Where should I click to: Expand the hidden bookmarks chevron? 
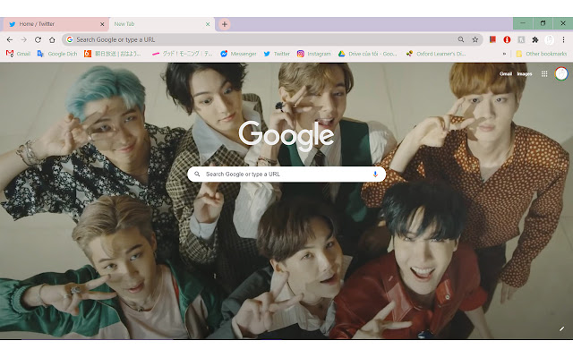504,54
